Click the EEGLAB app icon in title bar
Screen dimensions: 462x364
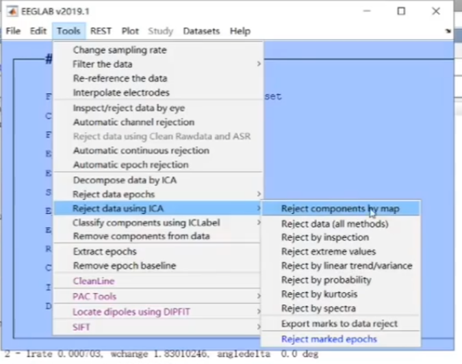click(x=12, y=11)
